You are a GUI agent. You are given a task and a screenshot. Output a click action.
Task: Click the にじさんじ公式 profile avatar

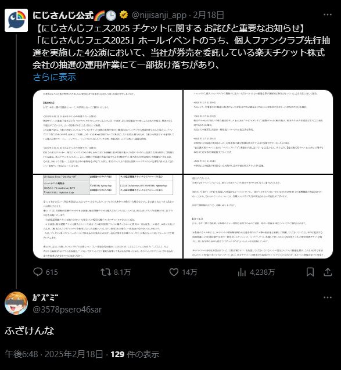click(16, 20)
